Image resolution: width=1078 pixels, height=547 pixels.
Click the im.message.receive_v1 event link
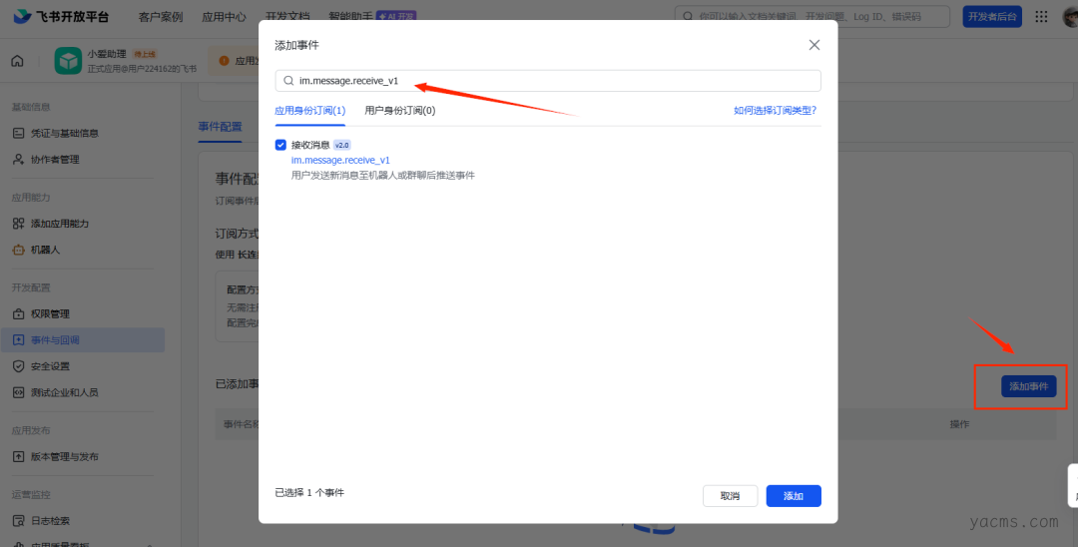tap(340, 160)
